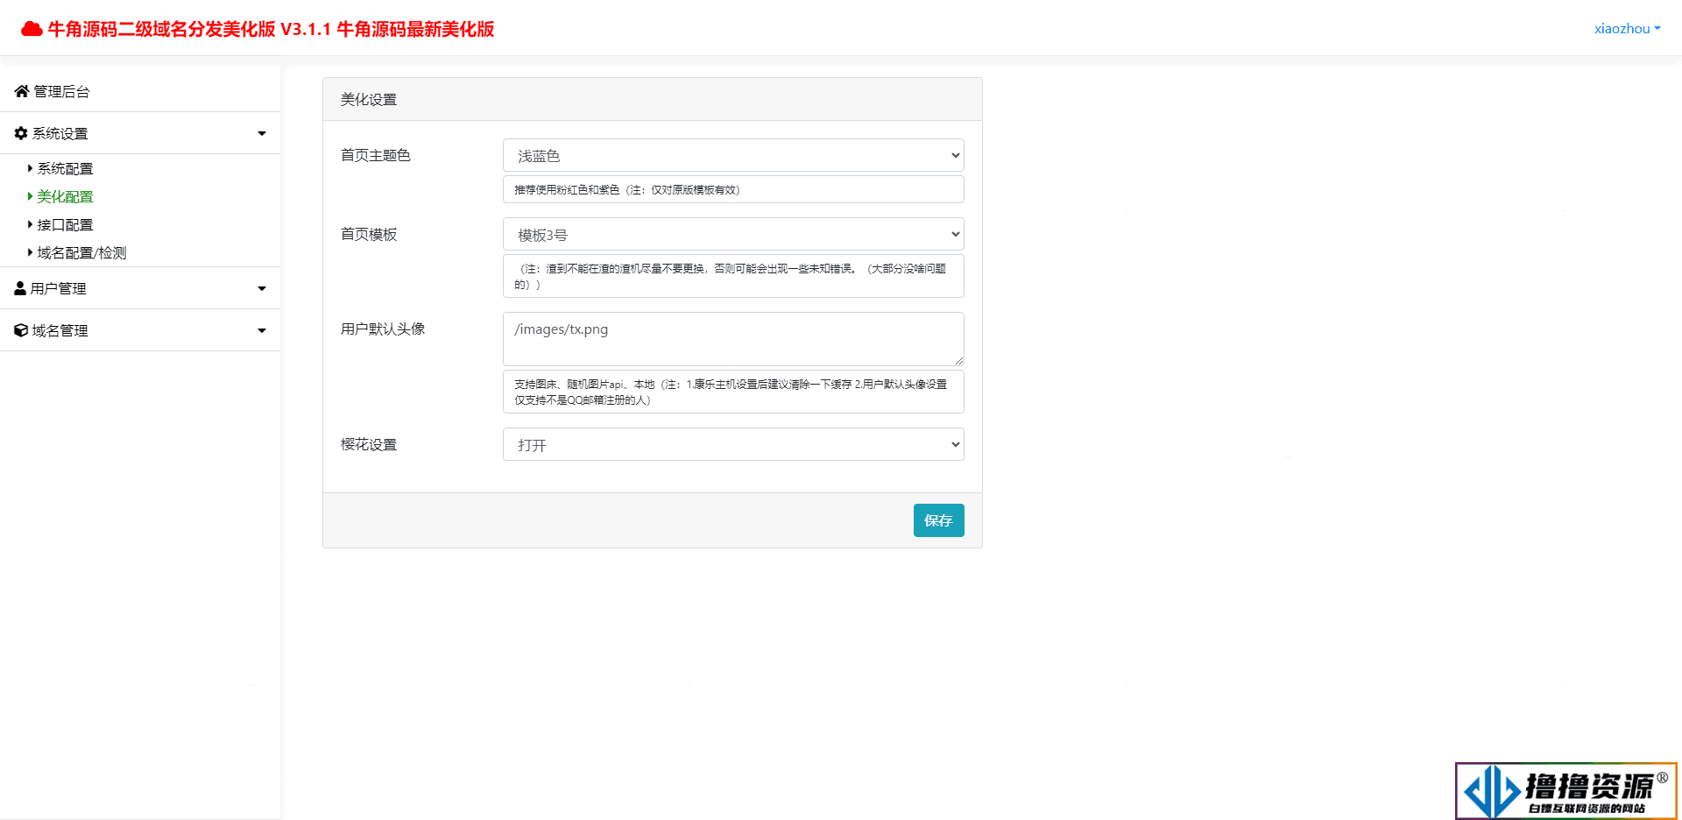Viewport: 1682px width, 820px height.
Task: Click the green arrow bullet before 美化配置
Action: 30,196
